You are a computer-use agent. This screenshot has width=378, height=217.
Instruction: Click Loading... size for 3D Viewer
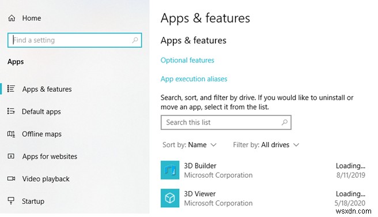(x=350, y=194)
